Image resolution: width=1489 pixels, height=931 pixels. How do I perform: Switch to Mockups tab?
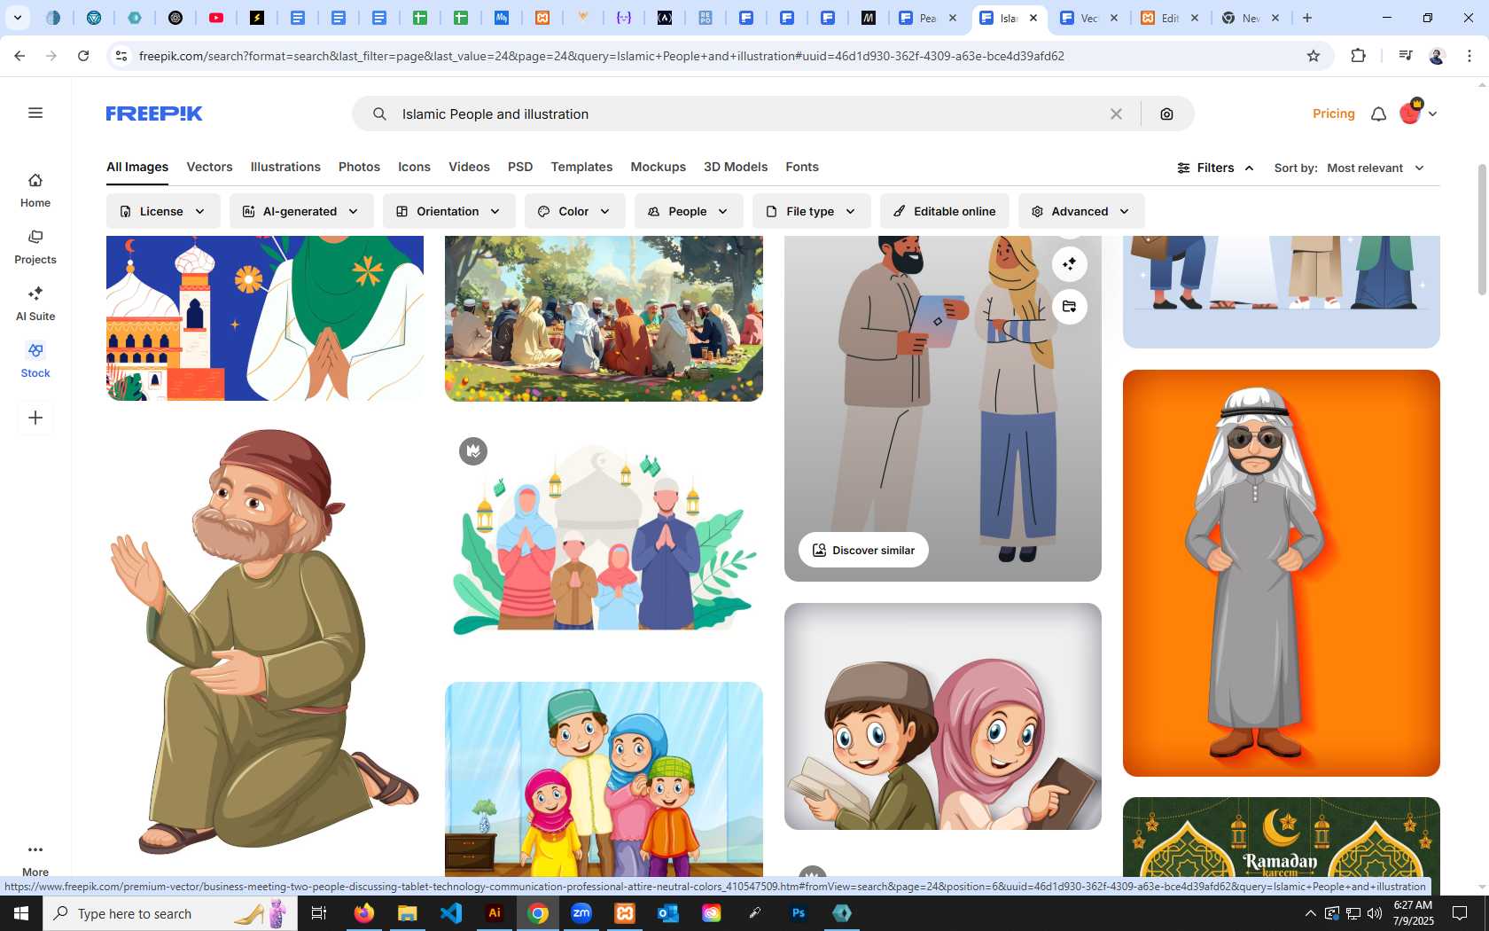(658, 167)
